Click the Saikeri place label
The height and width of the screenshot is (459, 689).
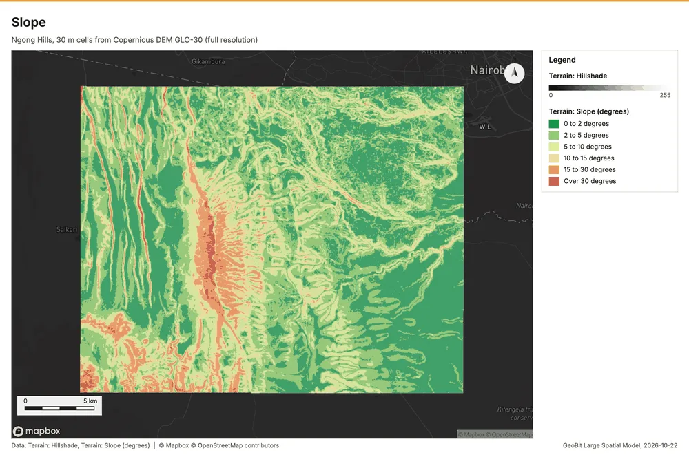click(67, 229)
